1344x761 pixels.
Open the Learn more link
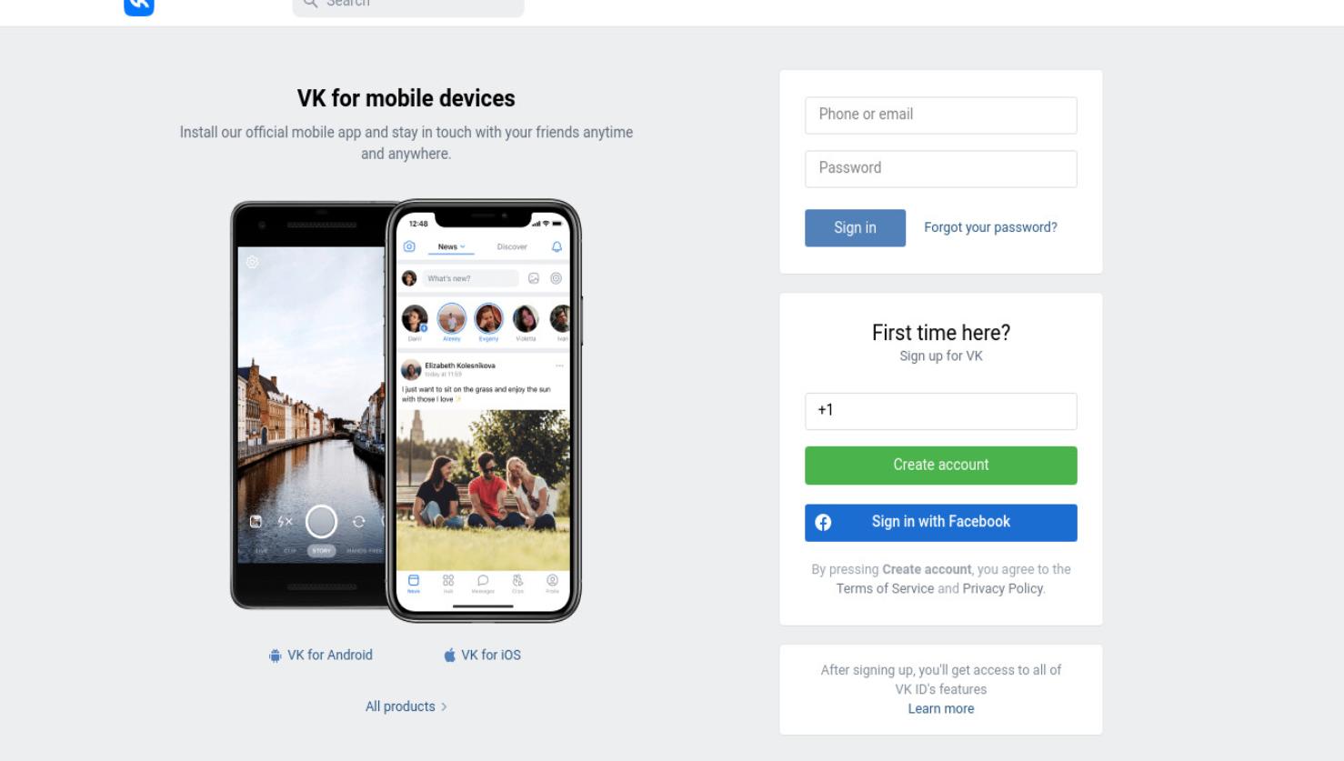941,708
